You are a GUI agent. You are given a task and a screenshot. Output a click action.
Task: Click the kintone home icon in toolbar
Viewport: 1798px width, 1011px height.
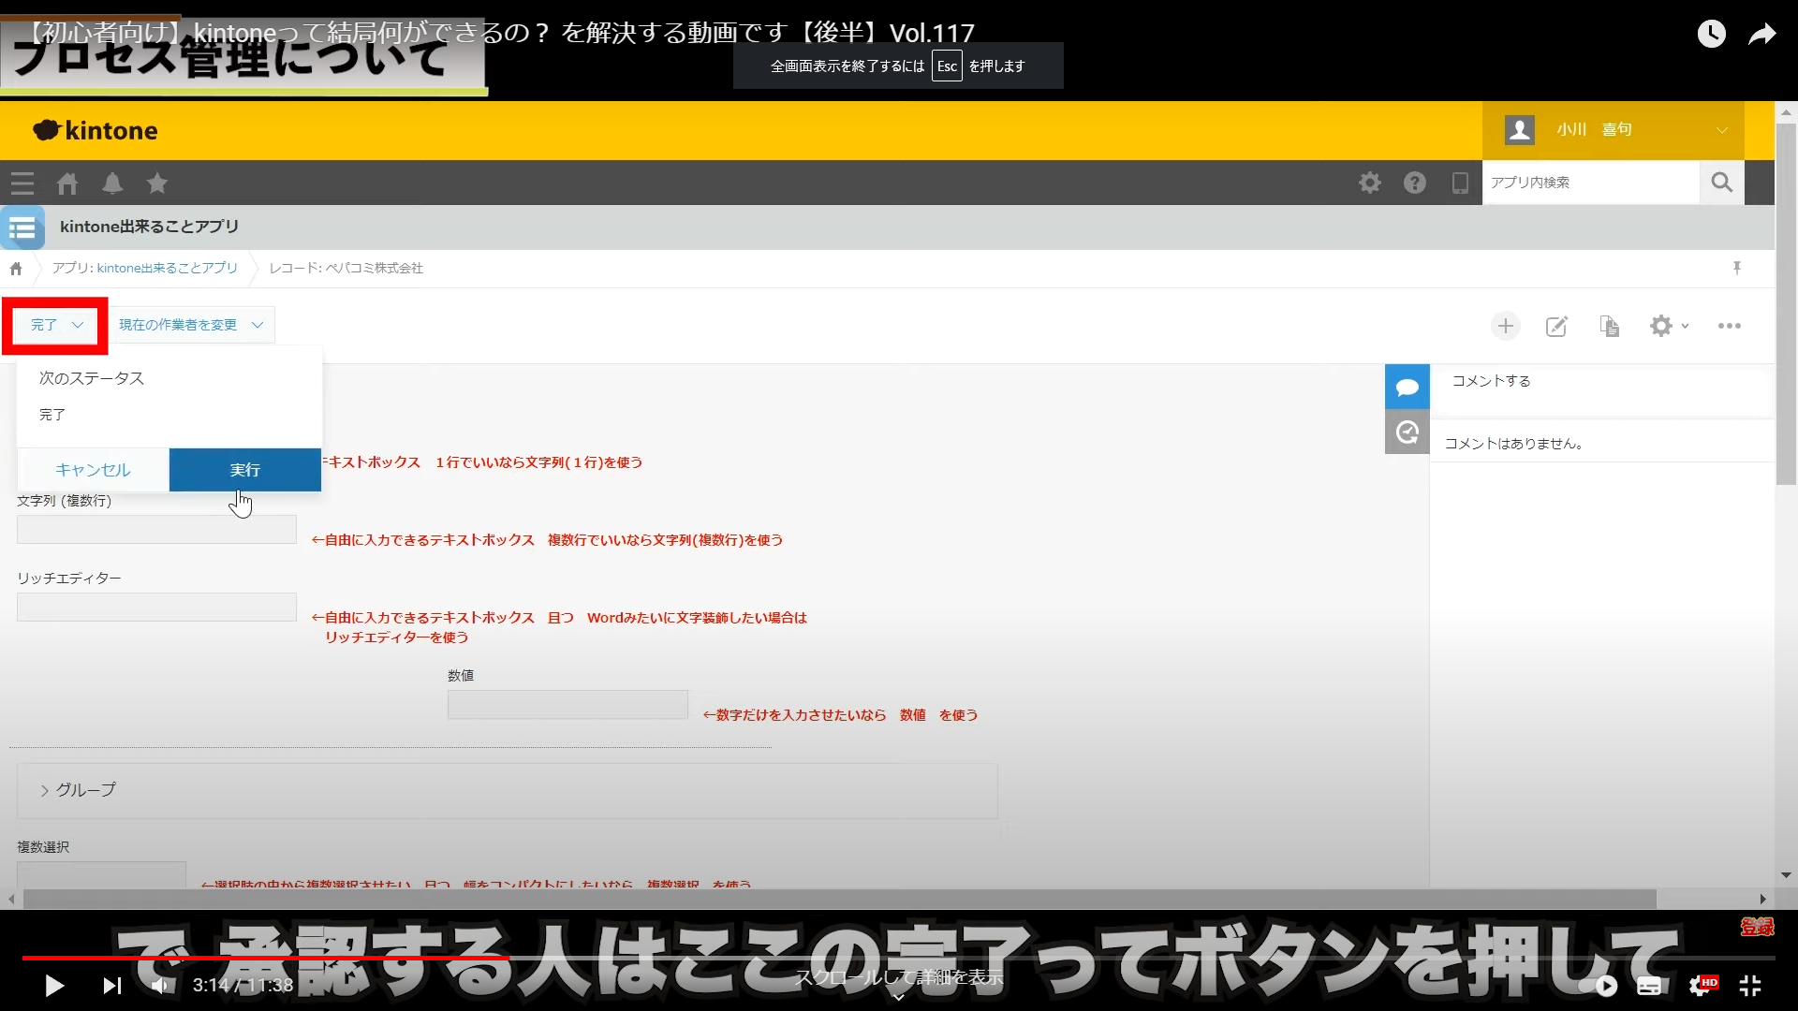point(67,183)
